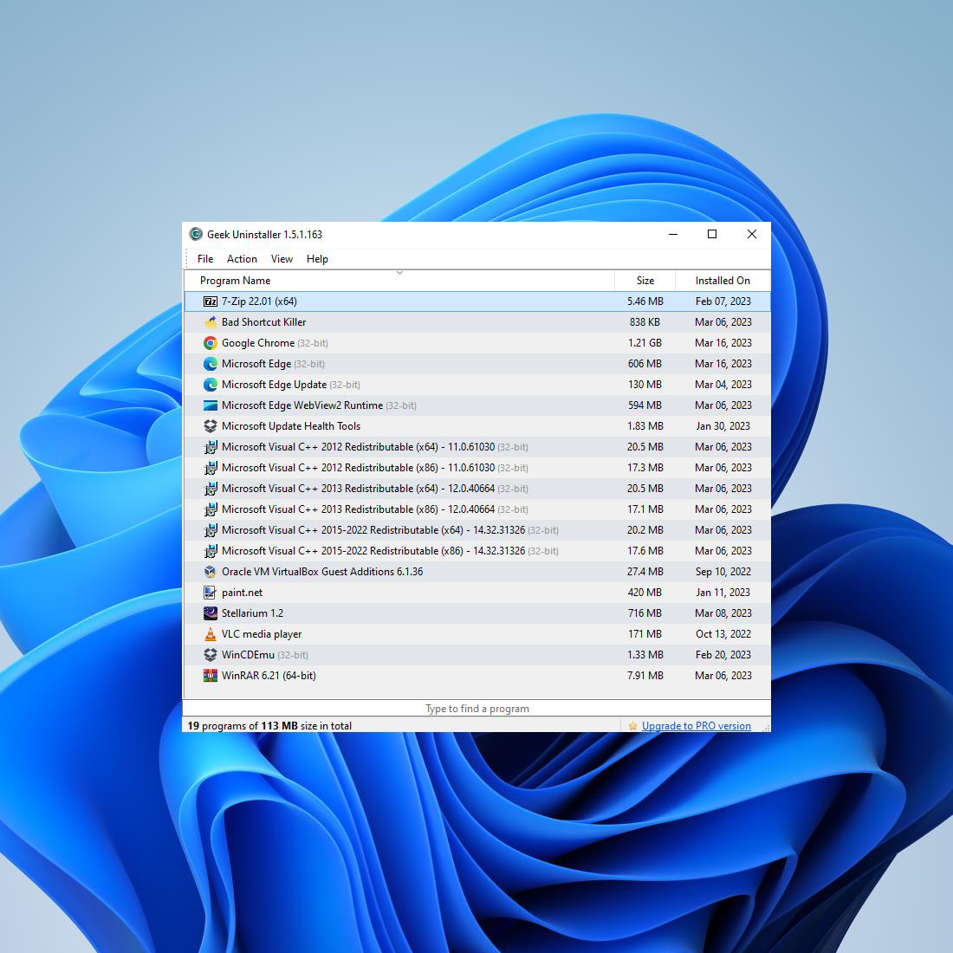
Task: Click the 'Jan 11, 2023' install date
Action: pyautogui.click(x=723, y=593)
